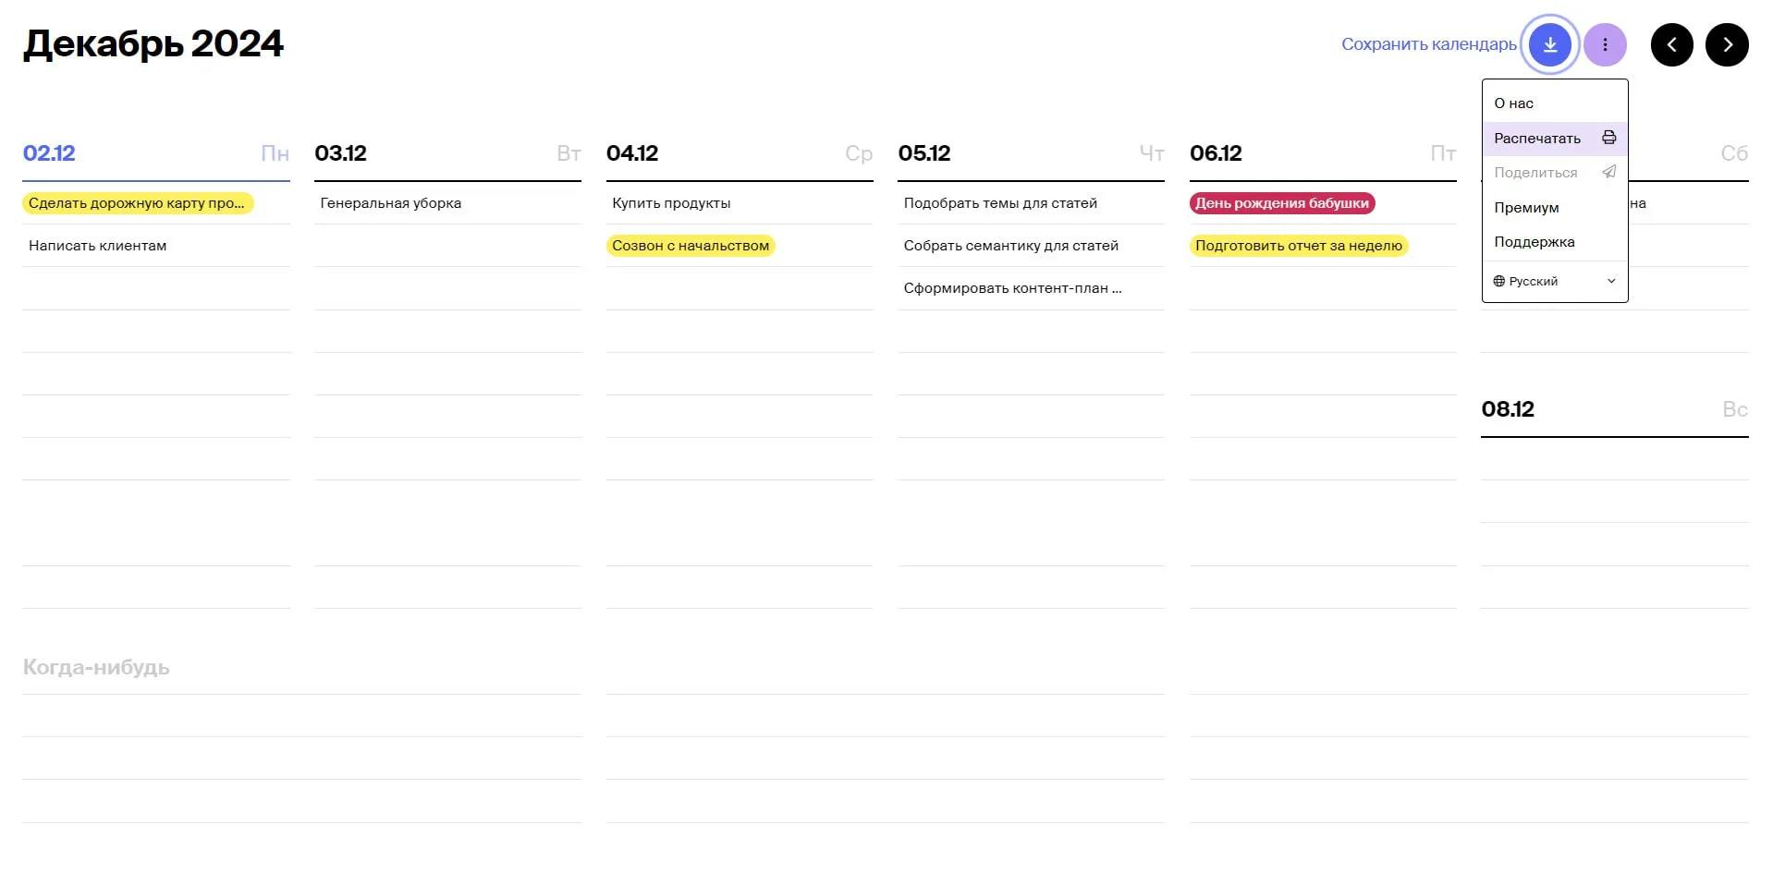Choose Премиум from the menu
Viewport: 1773px width, 886px height.
(x=1526, y=208)
